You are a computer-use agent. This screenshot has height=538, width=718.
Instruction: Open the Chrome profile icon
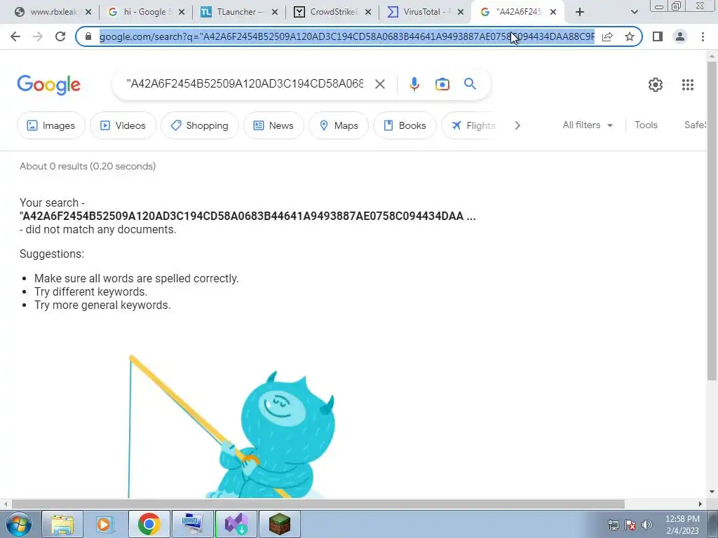click(x=680, y=36)
